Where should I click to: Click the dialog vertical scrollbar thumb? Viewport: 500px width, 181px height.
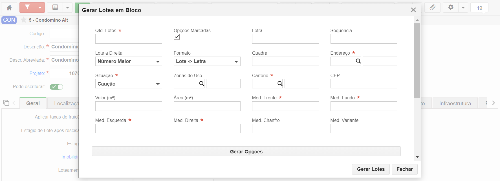(417, 61)
